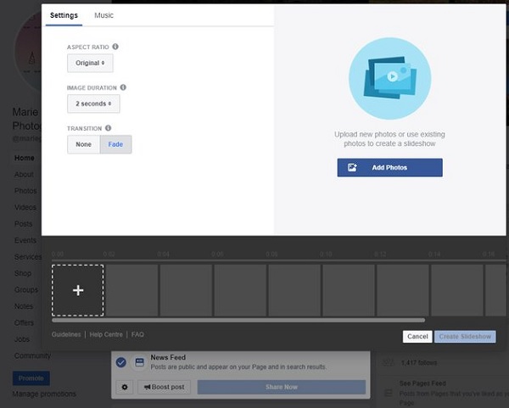The width and height of the screenshot is (509, 408).
Task: Open Photos in page sidebar
Action: pyautogui.click(x=25, y=191)
